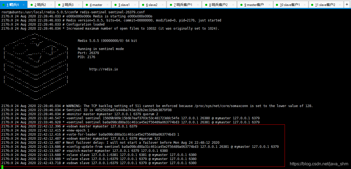
Task: Click the 'Running in sentinel mode' text
Action: (101, 49)
